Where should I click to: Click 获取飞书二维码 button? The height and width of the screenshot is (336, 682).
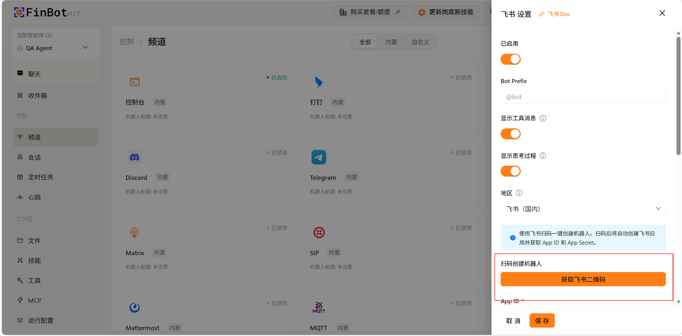583,279
